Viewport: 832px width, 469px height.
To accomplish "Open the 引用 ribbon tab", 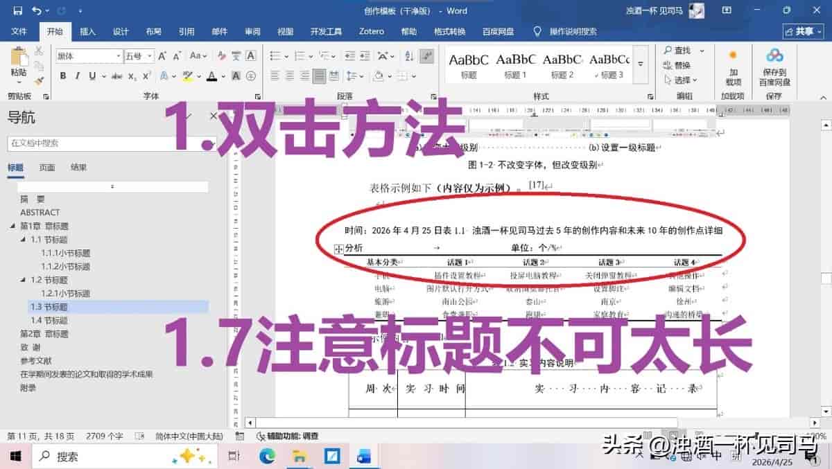I will (x=187, y=32).
